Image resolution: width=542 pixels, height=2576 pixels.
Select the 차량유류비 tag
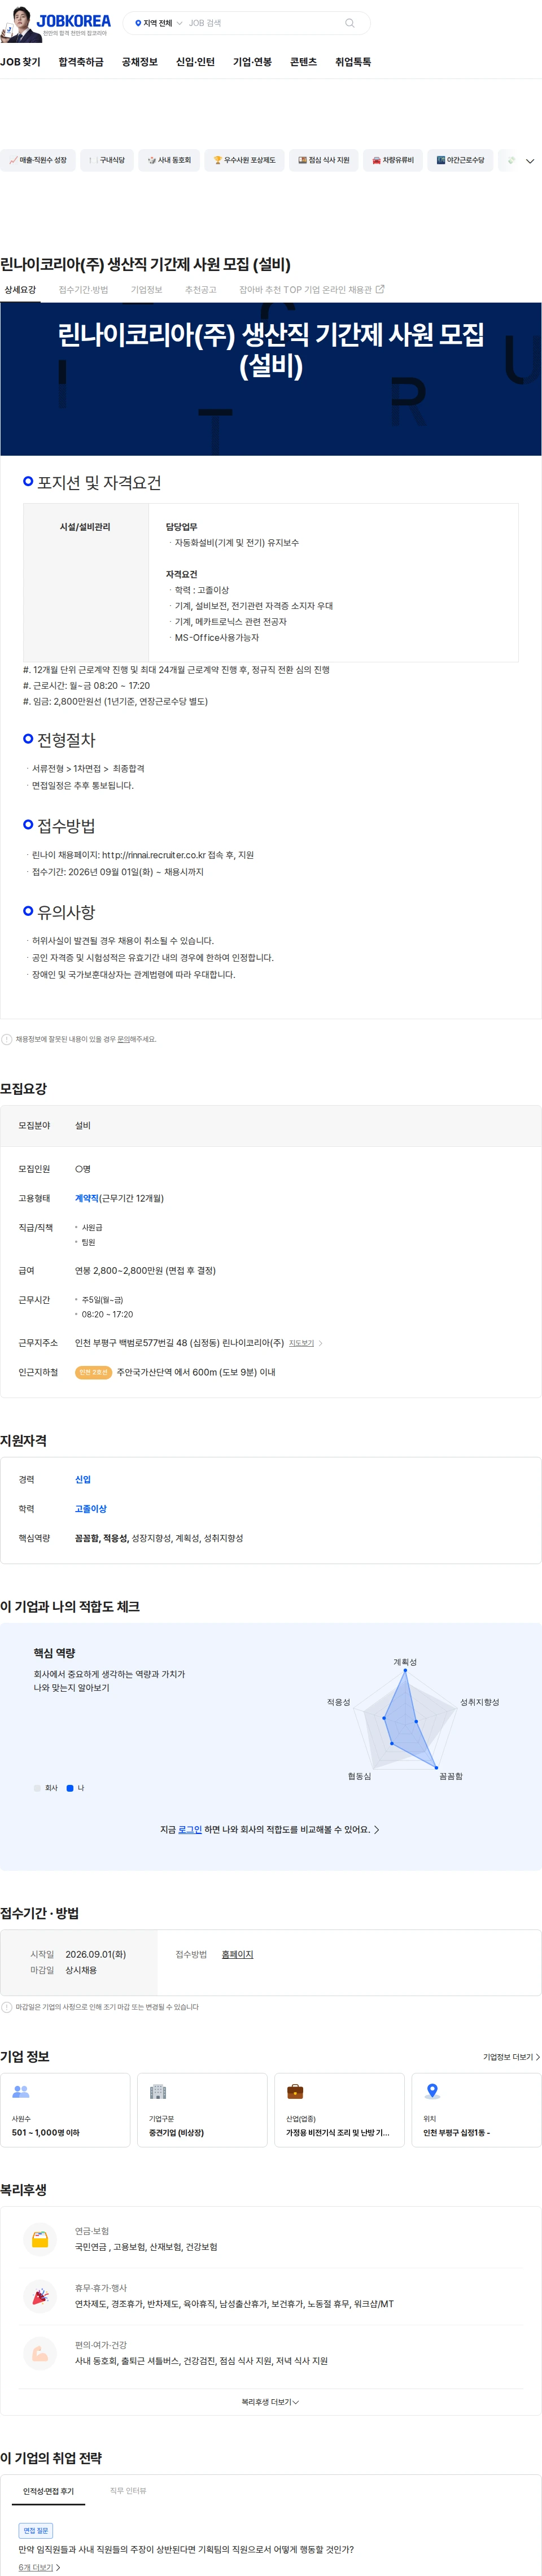click(393, 160)
